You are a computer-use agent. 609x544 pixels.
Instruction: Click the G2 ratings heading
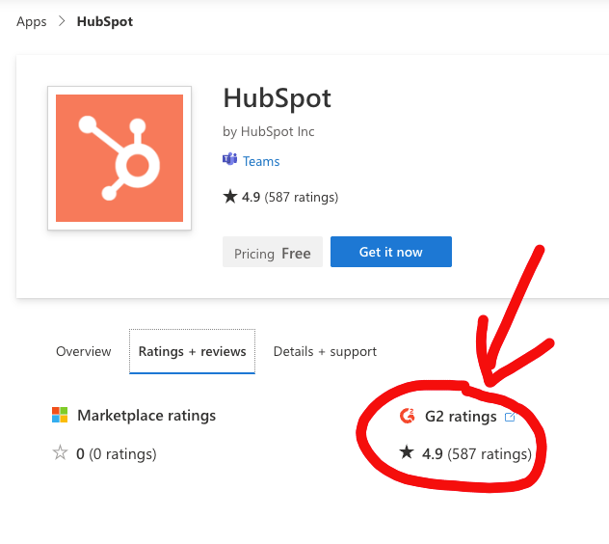[x=461, y=417]
